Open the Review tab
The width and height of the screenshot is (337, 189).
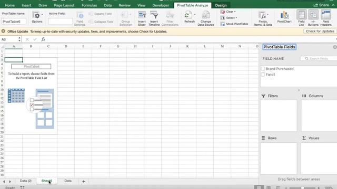125,5
